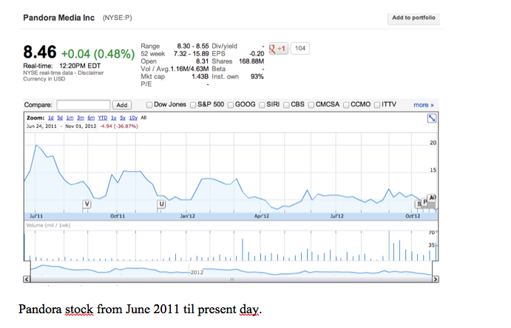This screenshot has width=511, height=328.
Task: Click the Google +1 icon
Action: (x=278, y=49)
